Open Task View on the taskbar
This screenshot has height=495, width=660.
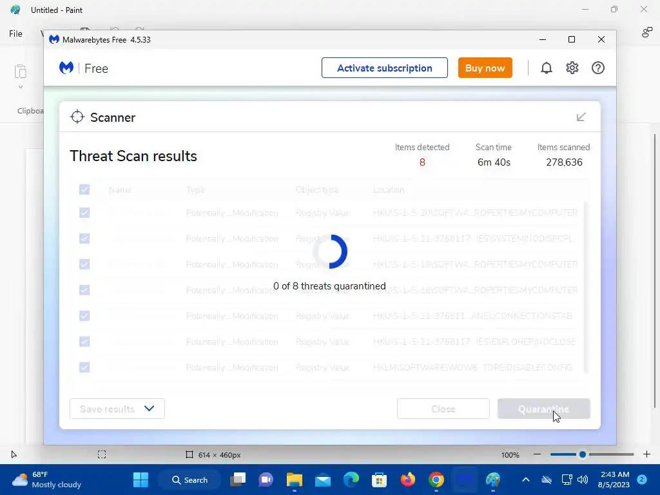[238, 480]
